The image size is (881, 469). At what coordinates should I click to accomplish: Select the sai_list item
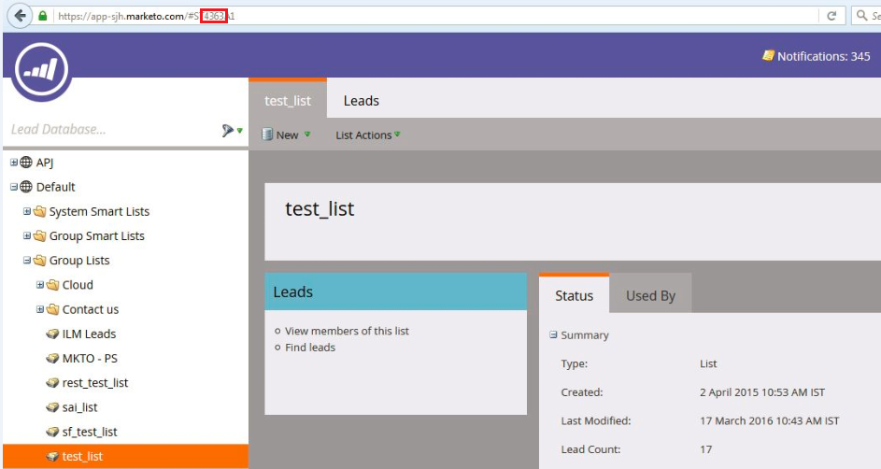pyautogui.click(x=79, y=407)
